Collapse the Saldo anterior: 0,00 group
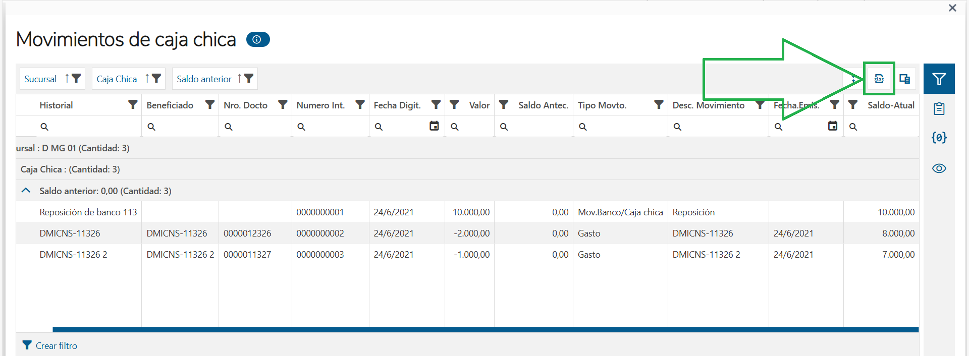 click(26, 191)
